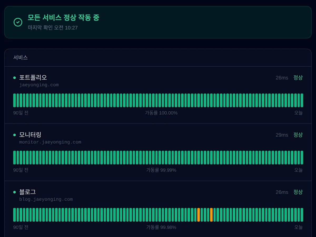
Task: Click the 모니터링 service name
Action: (30, 135)
